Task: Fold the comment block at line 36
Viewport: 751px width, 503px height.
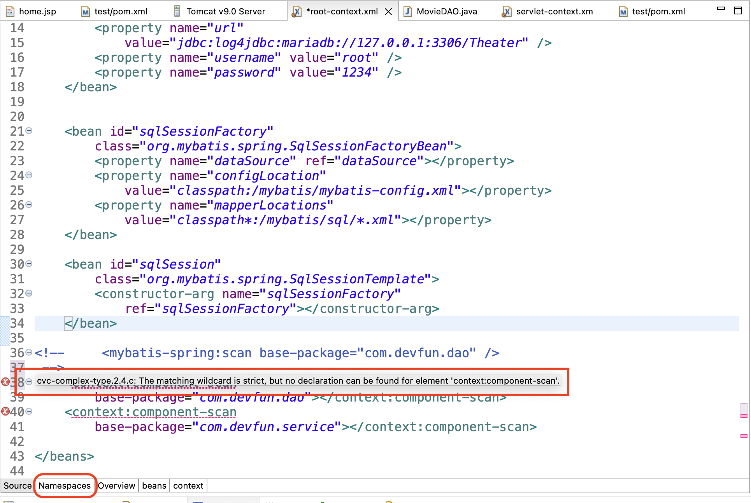Action: click(x=29, y=353)
